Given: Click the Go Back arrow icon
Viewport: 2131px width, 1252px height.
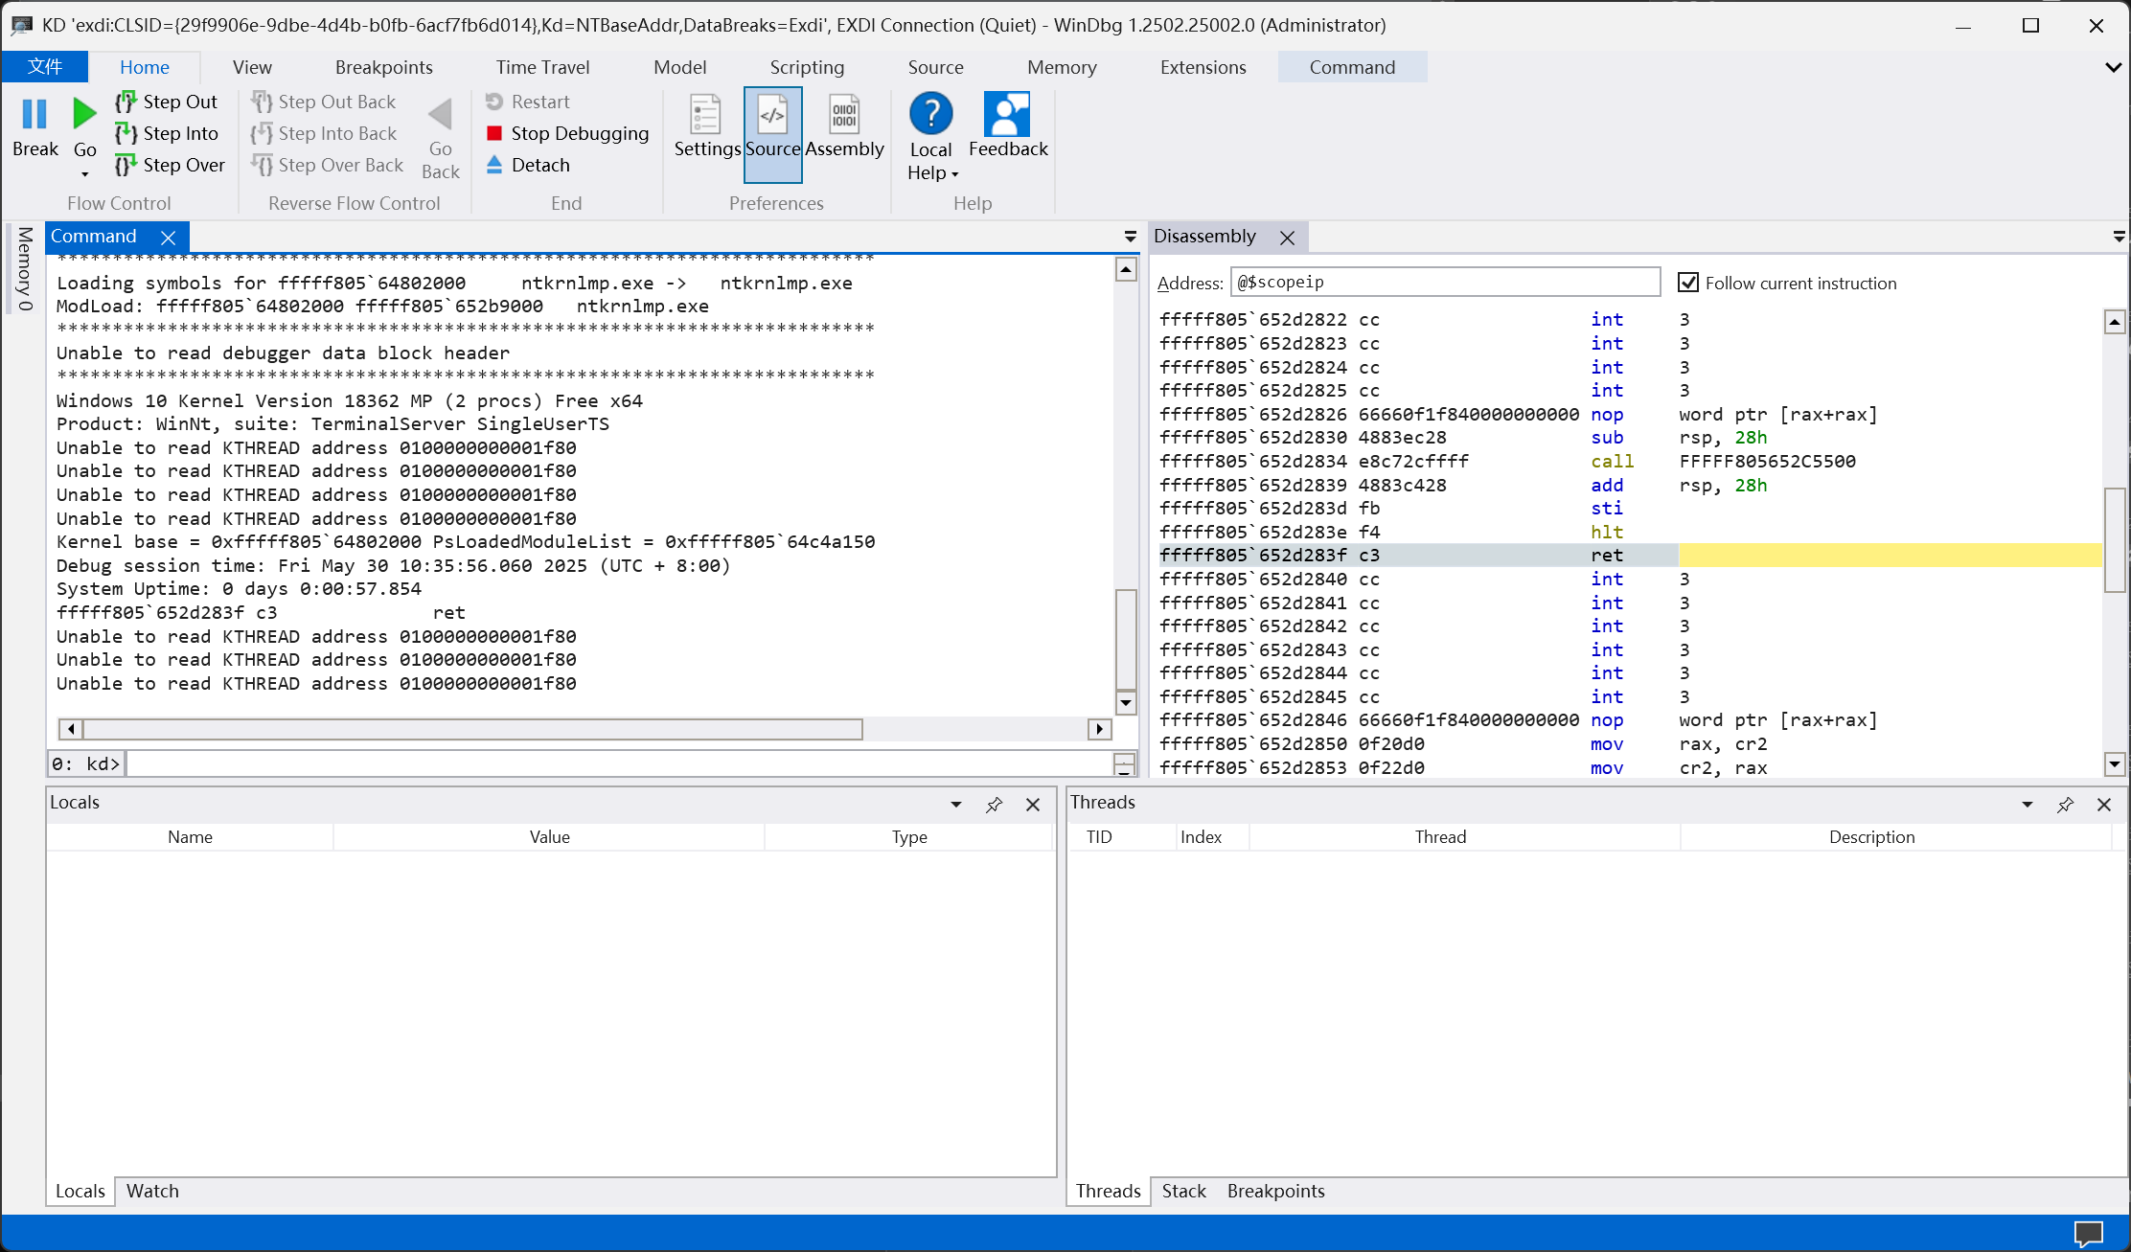Looking at the screenshot, I should pos(440,114).
